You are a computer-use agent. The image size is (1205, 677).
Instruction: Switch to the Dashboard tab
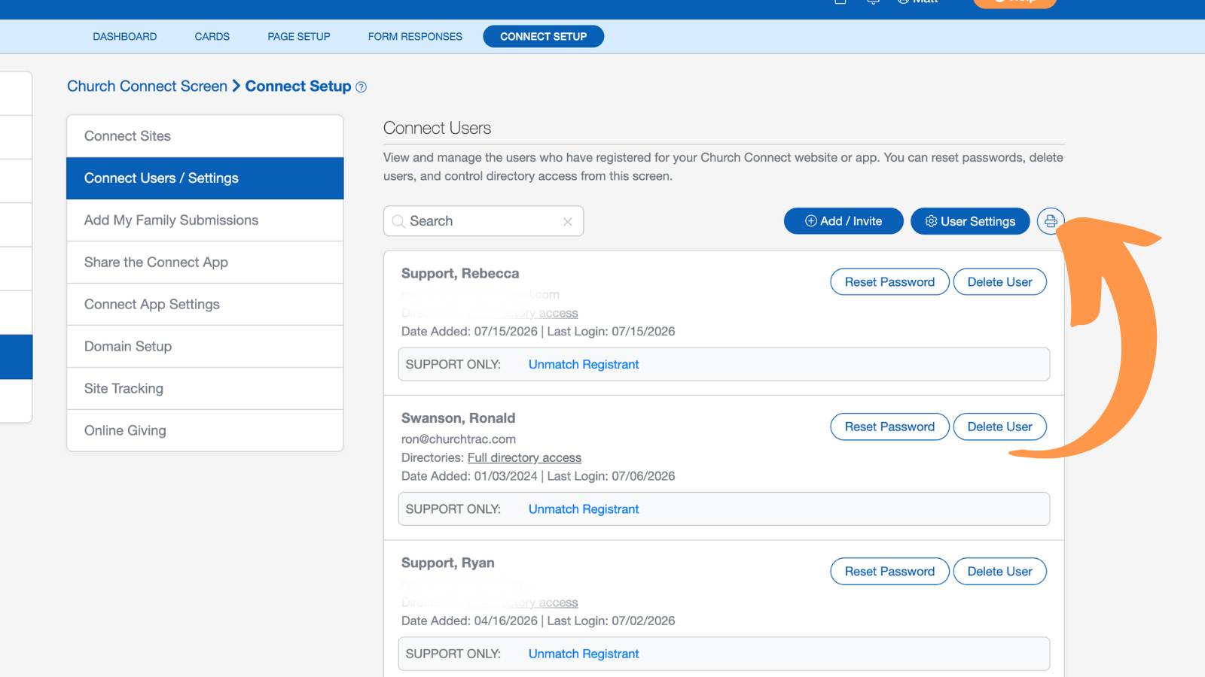tap(125, 36)
